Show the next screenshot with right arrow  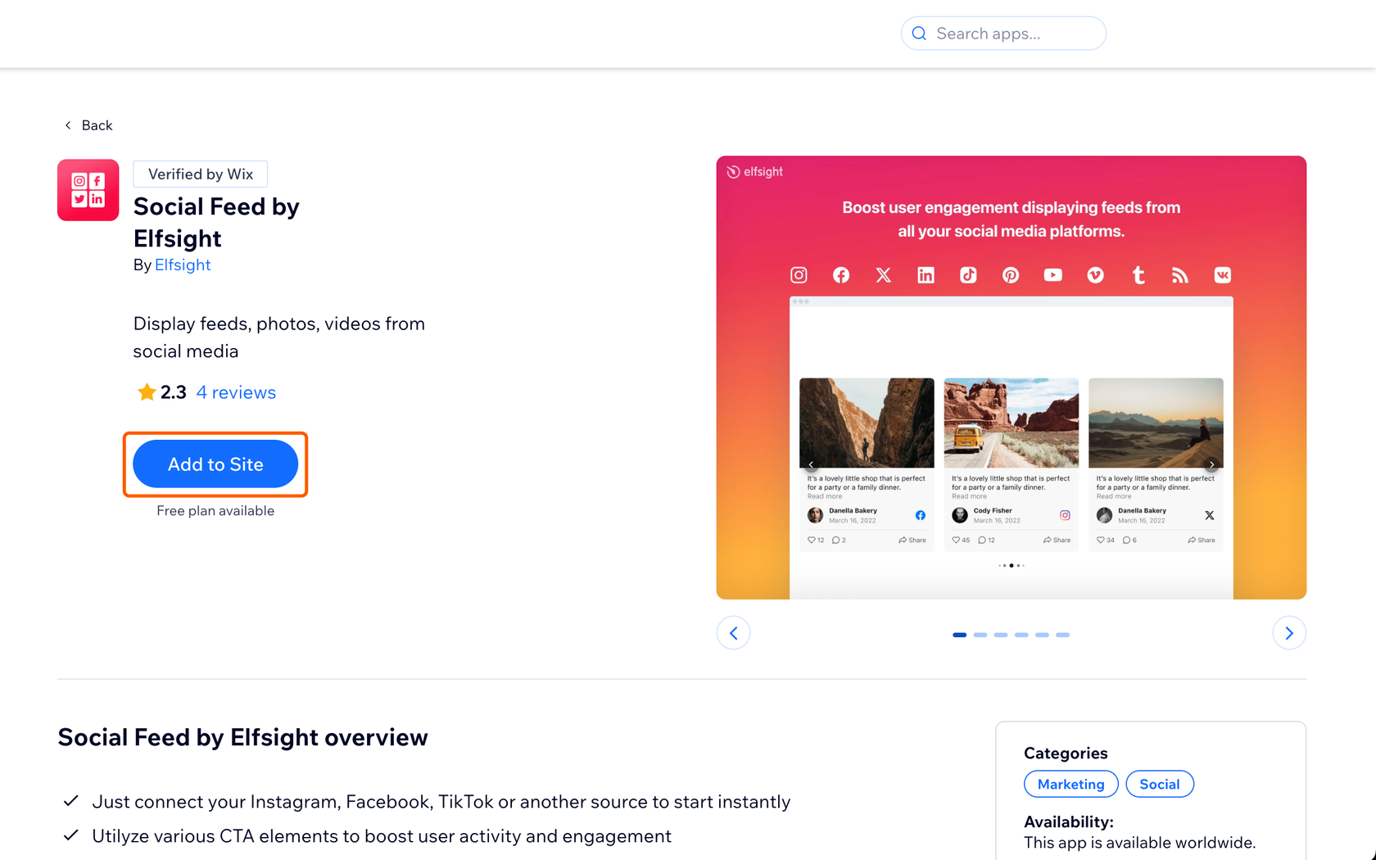pyautogui.click(x=1289, y=633)
